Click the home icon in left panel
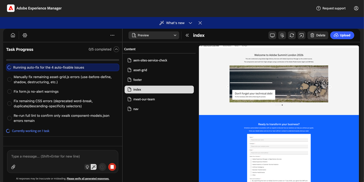Viewport: 364px width, 182px height. tap(13, 35)
